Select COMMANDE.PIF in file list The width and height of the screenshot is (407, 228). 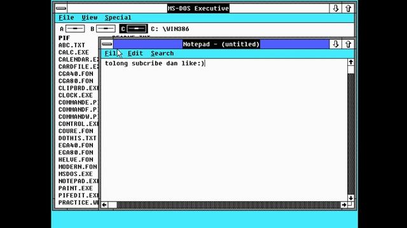pos(78,103)
